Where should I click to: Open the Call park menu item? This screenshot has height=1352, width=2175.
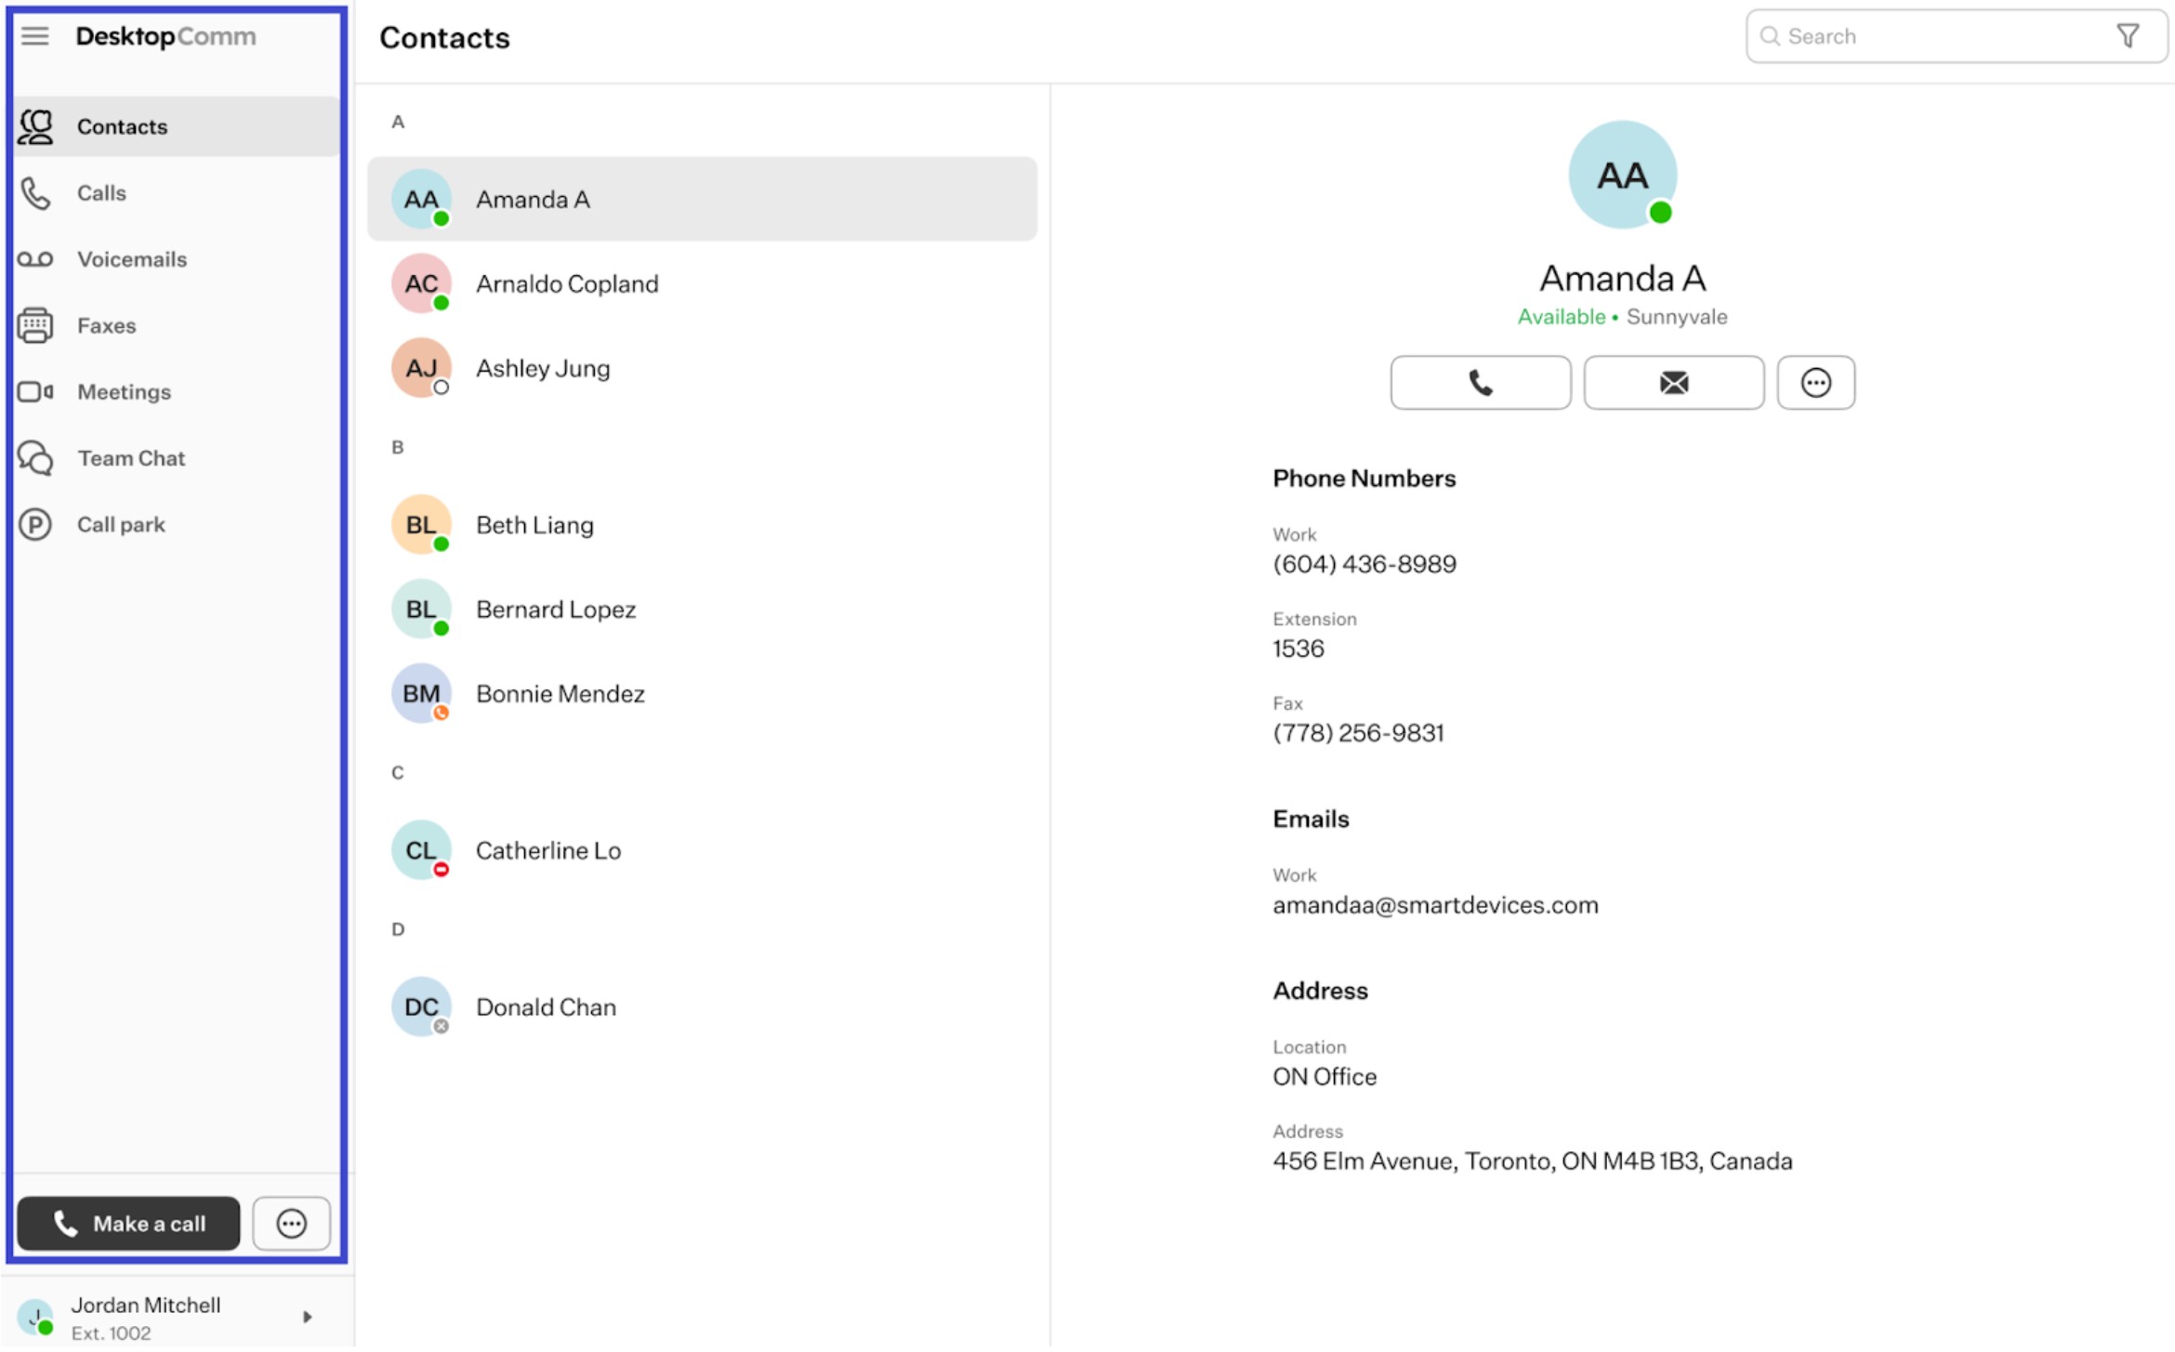(x=177, y=525)
